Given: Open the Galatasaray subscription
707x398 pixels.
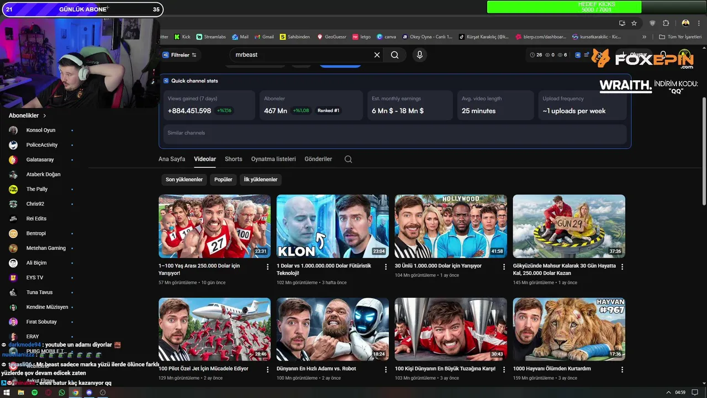Looking at the screenshot, I should click(41, 160).
